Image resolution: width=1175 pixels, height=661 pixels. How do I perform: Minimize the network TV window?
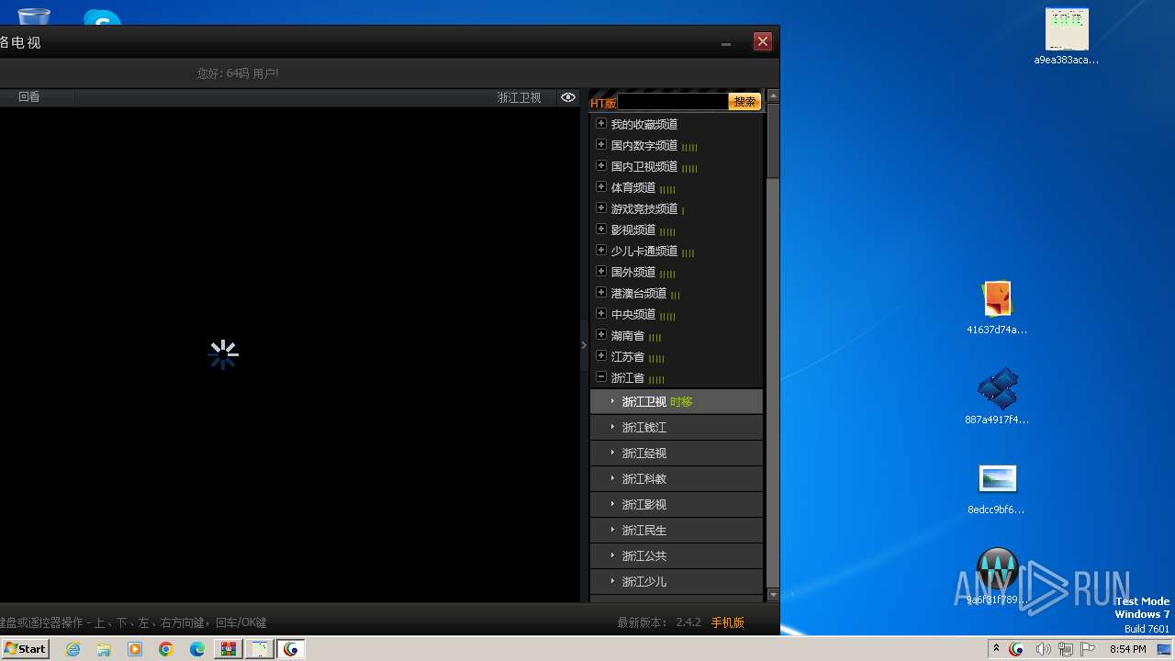click(x=726, y=43)
